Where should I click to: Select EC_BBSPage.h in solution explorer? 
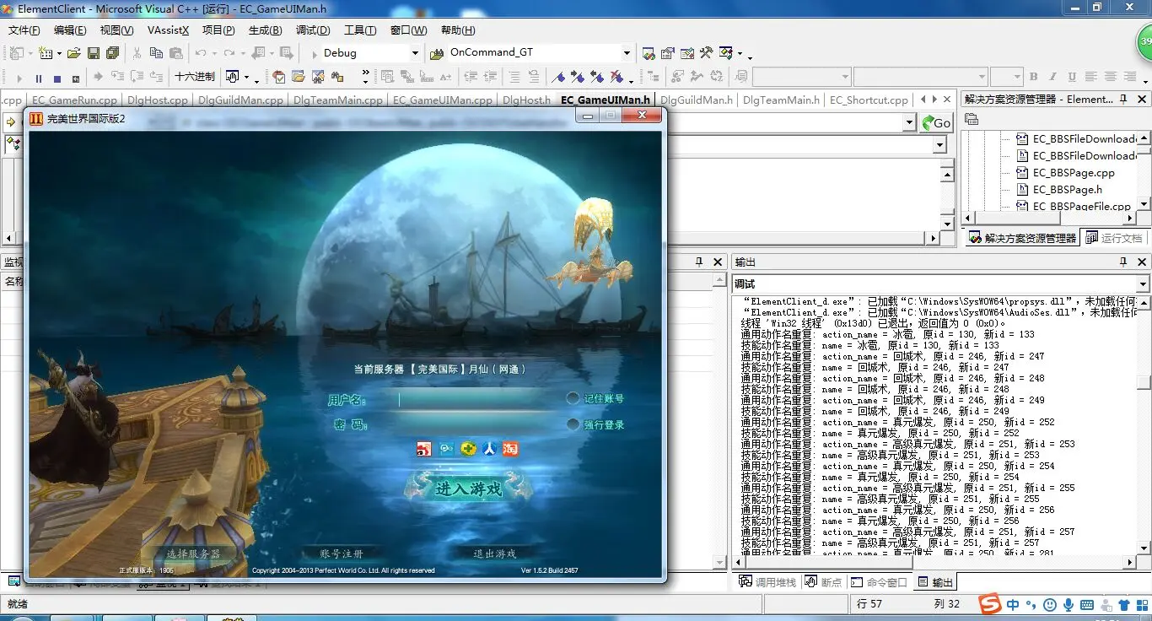point(1067,190)
